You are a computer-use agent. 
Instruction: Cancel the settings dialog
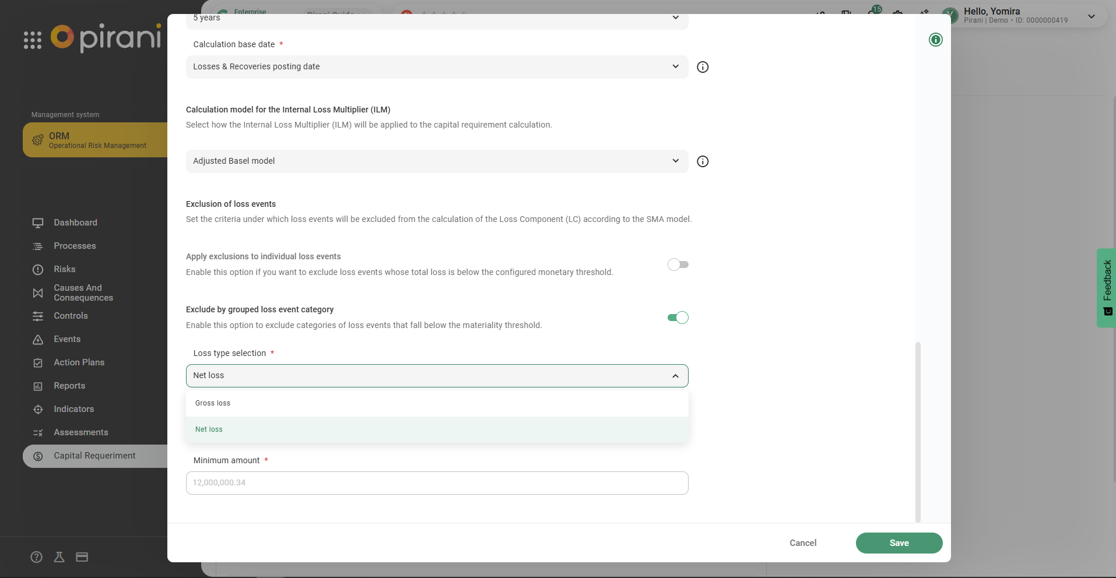(x=802, y=543)
